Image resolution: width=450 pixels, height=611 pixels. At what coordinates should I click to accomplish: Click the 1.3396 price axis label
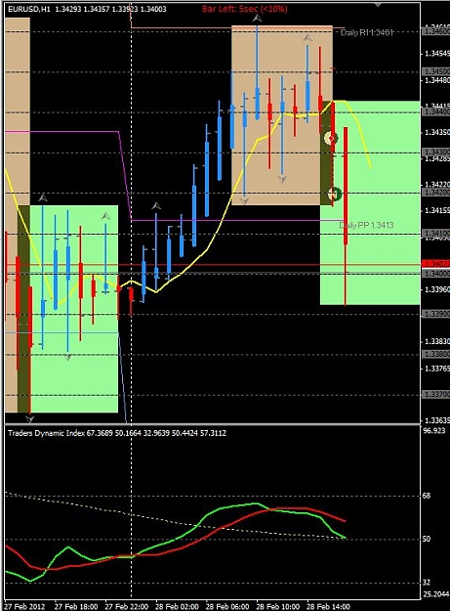pyautogui.click(x=436, y=289)
